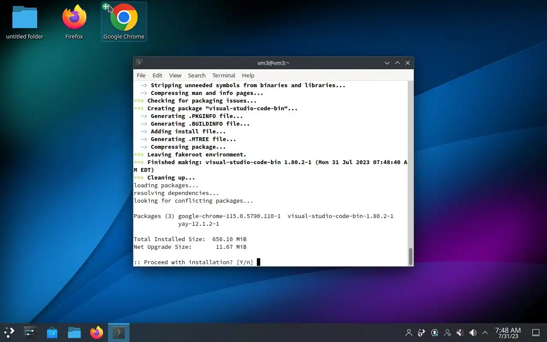Click 'Generating .PKGINFO file...' line
The width and height of the screenshot is (547, 342).
[x=191, y=116]
